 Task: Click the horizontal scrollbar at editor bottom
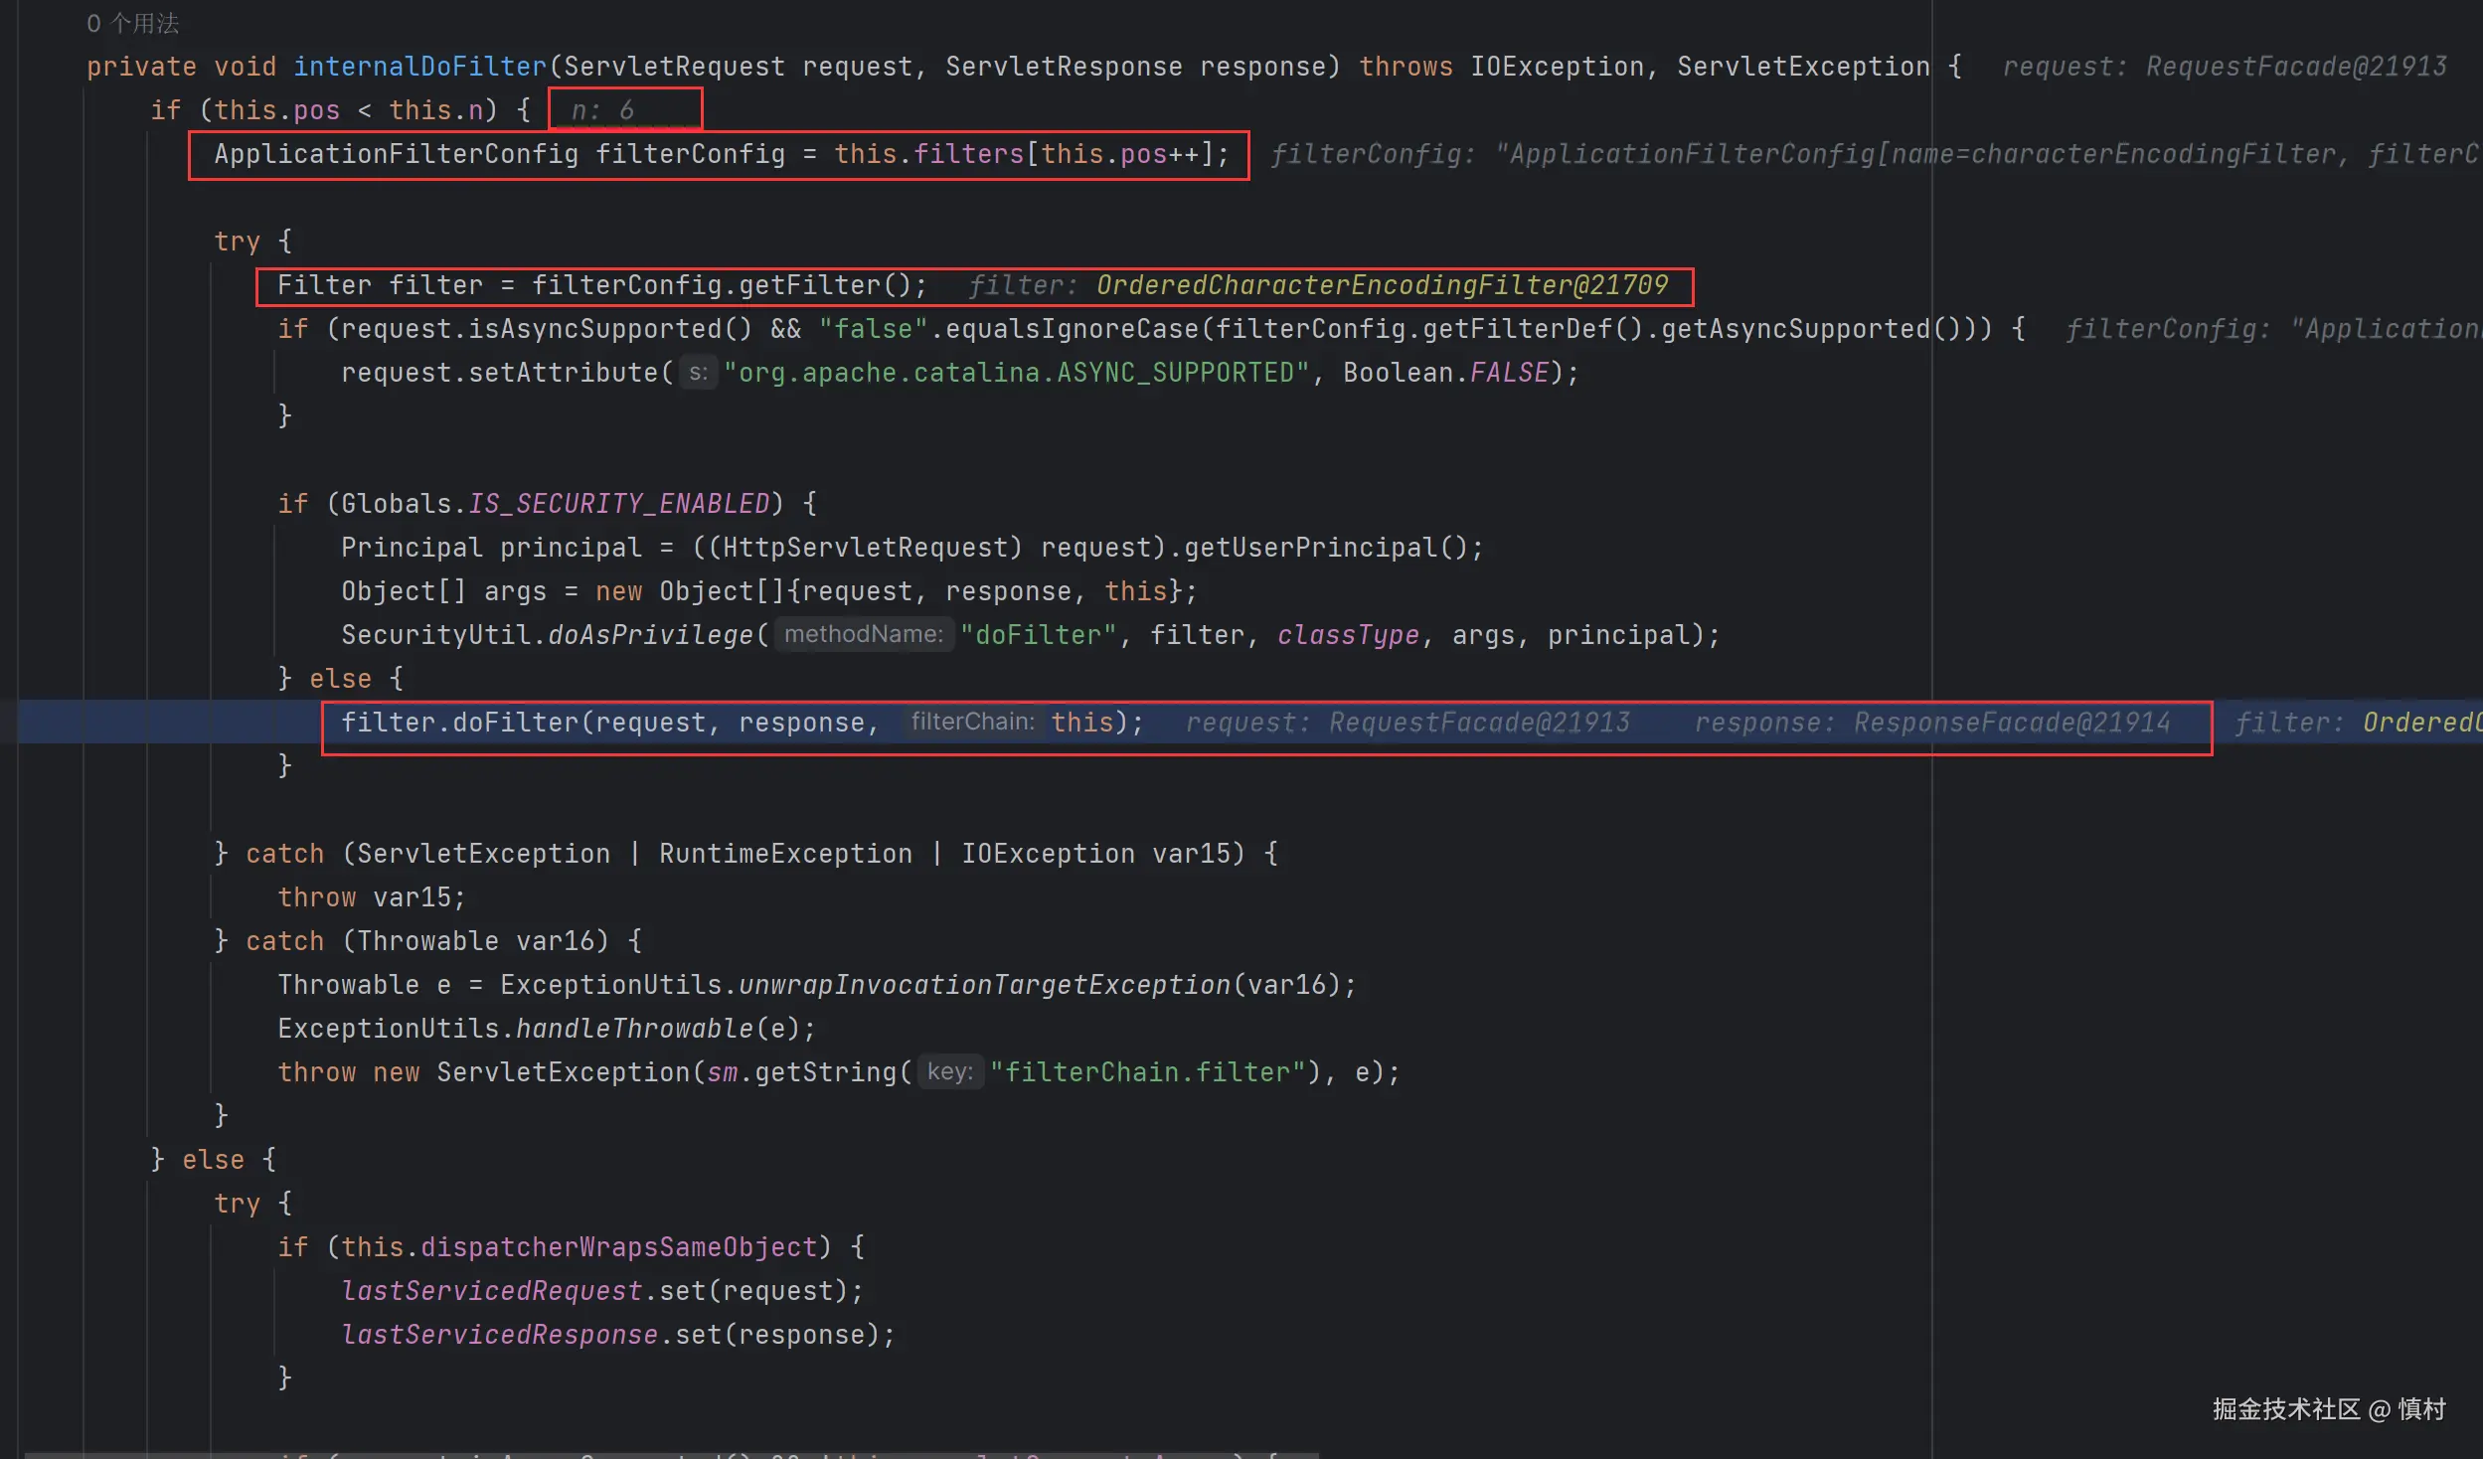pyautogui.click(x=671, y=1455)
